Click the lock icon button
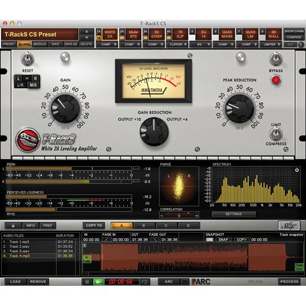 13,226
